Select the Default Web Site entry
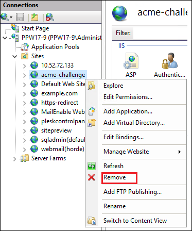Viewport: 192px width, 231px height. point(63,84)
